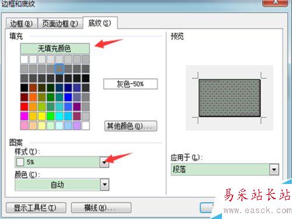Click the shading preview box
The image size is (292, 219).
[230, 98]
